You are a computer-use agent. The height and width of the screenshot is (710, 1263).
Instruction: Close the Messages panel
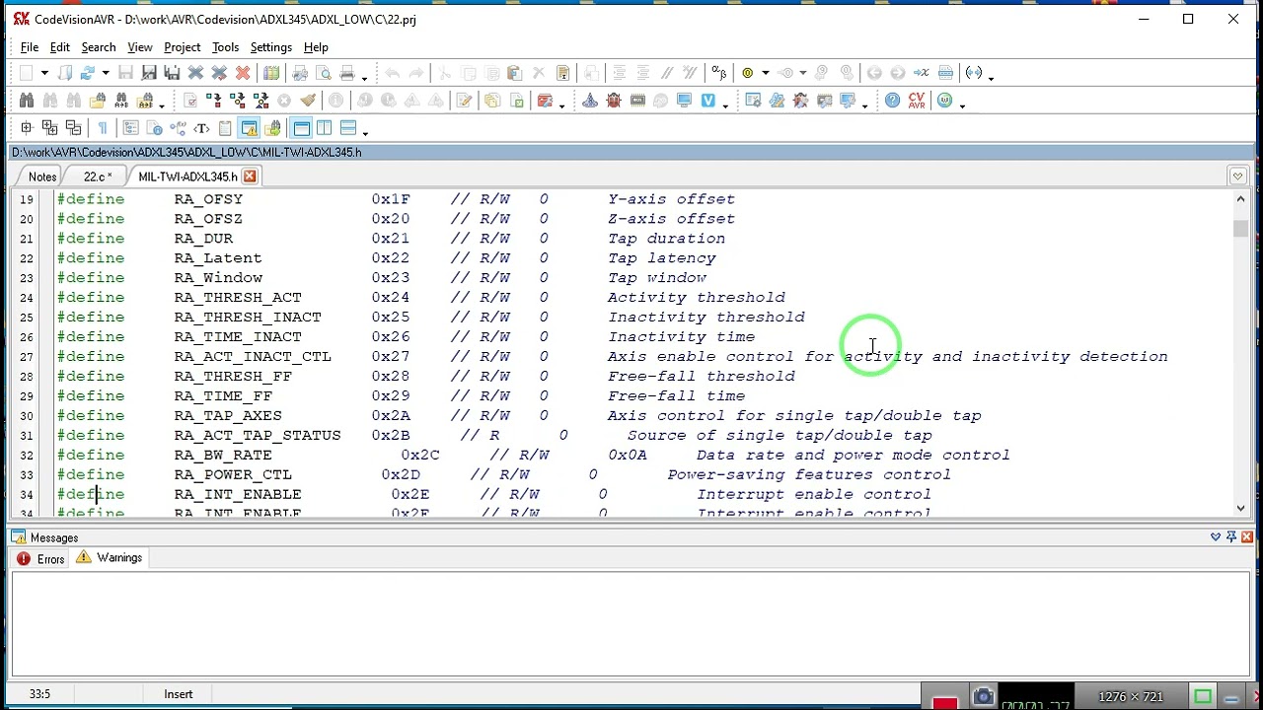click(x=1247, y=536)
